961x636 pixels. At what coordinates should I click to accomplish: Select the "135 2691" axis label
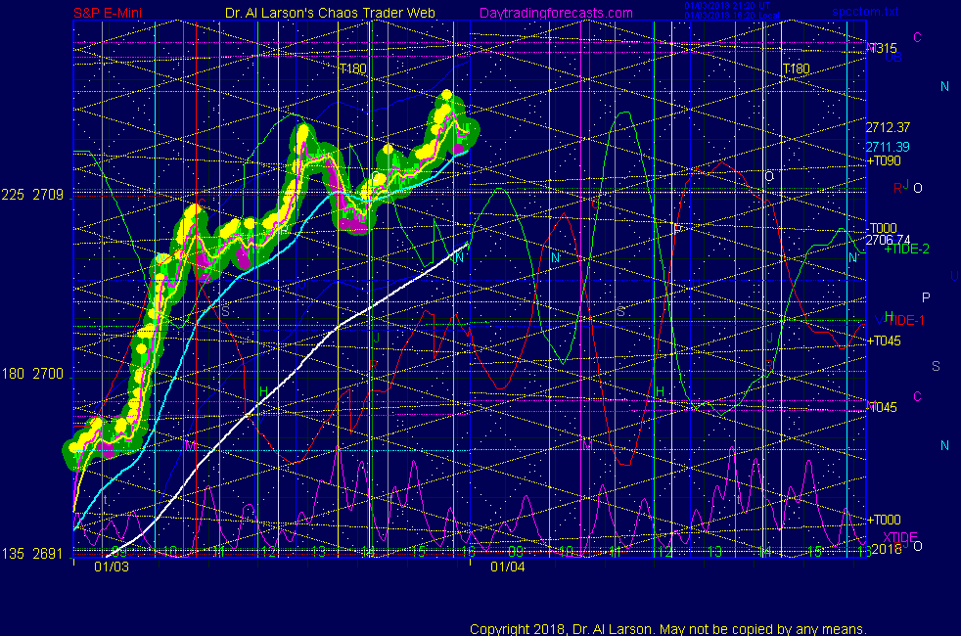click(x=32, y=554)
